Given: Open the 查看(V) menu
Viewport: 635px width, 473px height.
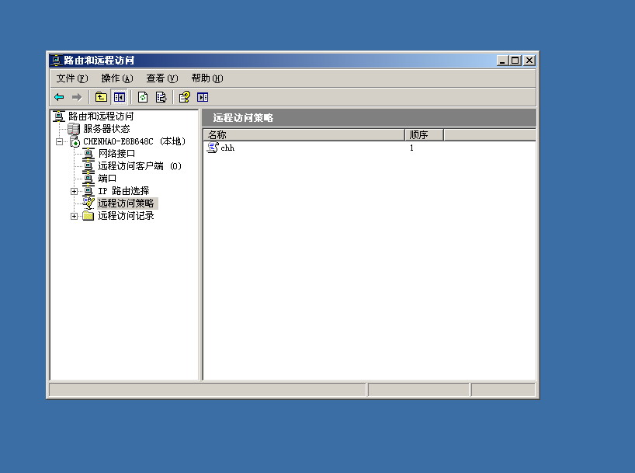Looking at the screenshot, I should [x=162, y=78].
